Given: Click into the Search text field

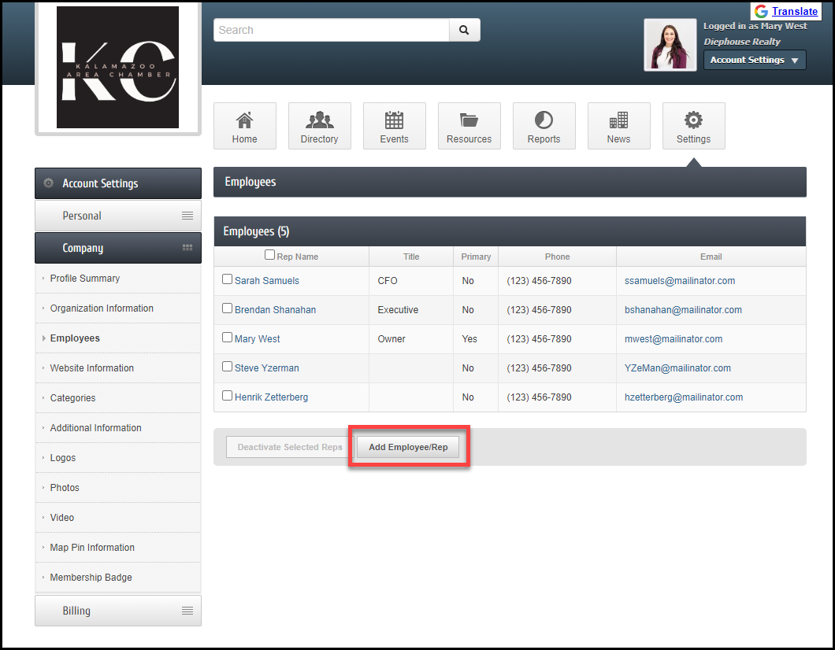Looking at the screenshot, I should click(x=331, y=30).
